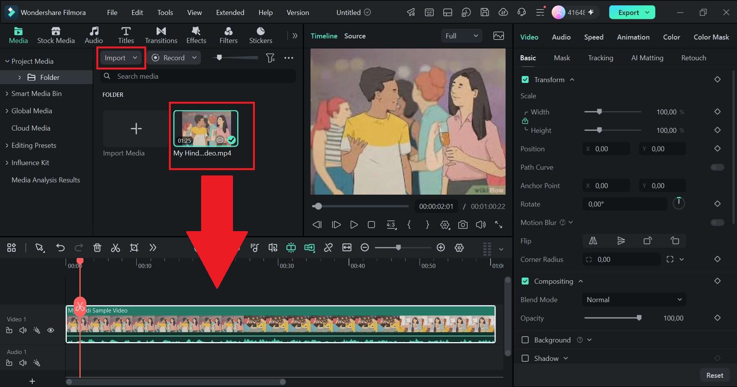Image resolution: width=737 pixels, height=387 pixels.
Task: Click the save project icon
Action: [x=485, y=12]
